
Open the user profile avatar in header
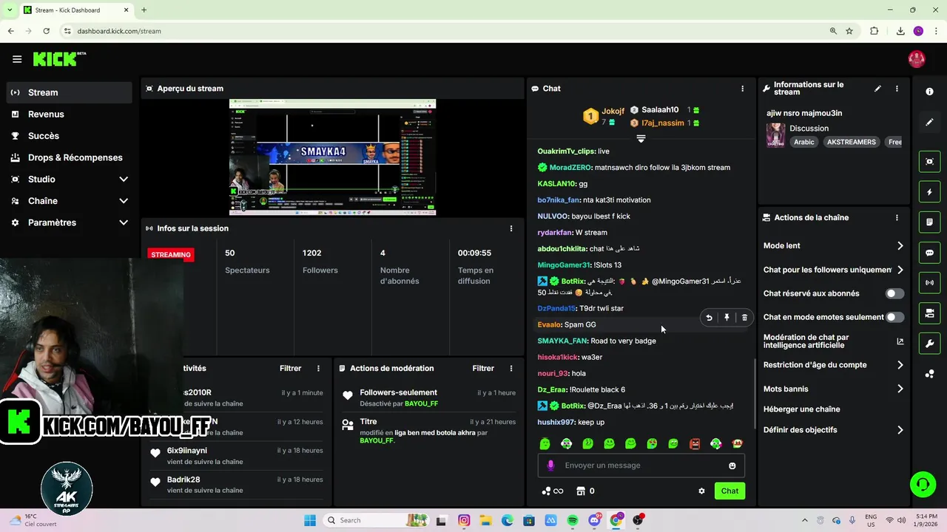(x=917, y=59)
